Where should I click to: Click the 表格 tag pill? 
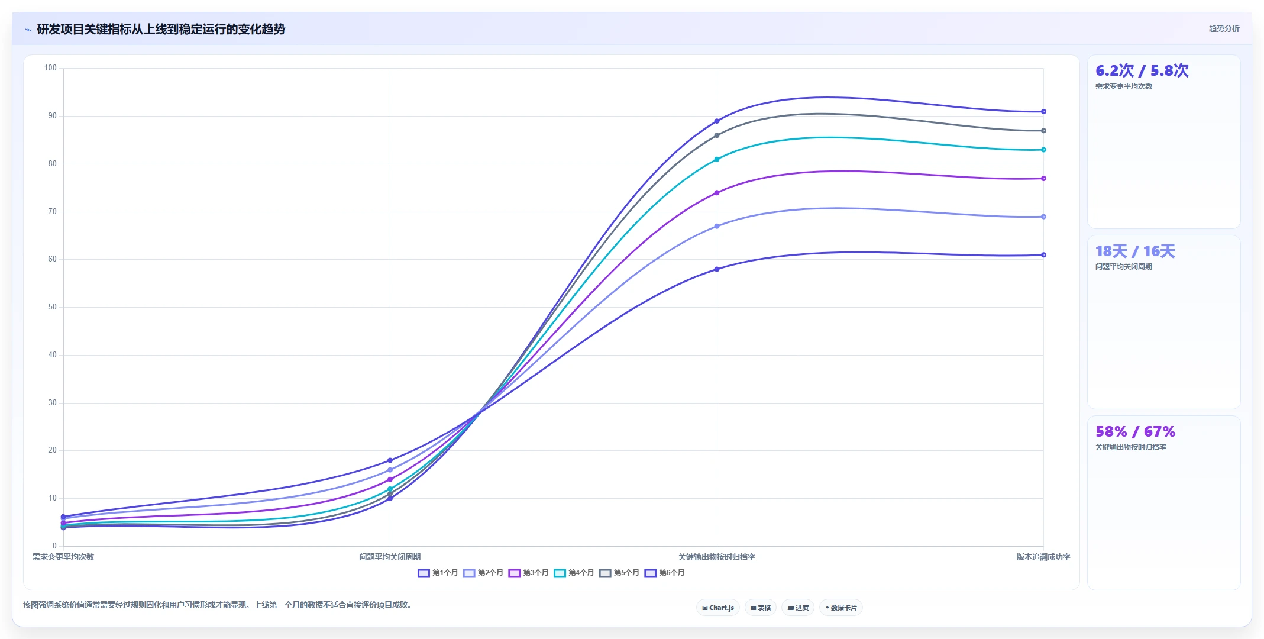[x=761, y=608]
